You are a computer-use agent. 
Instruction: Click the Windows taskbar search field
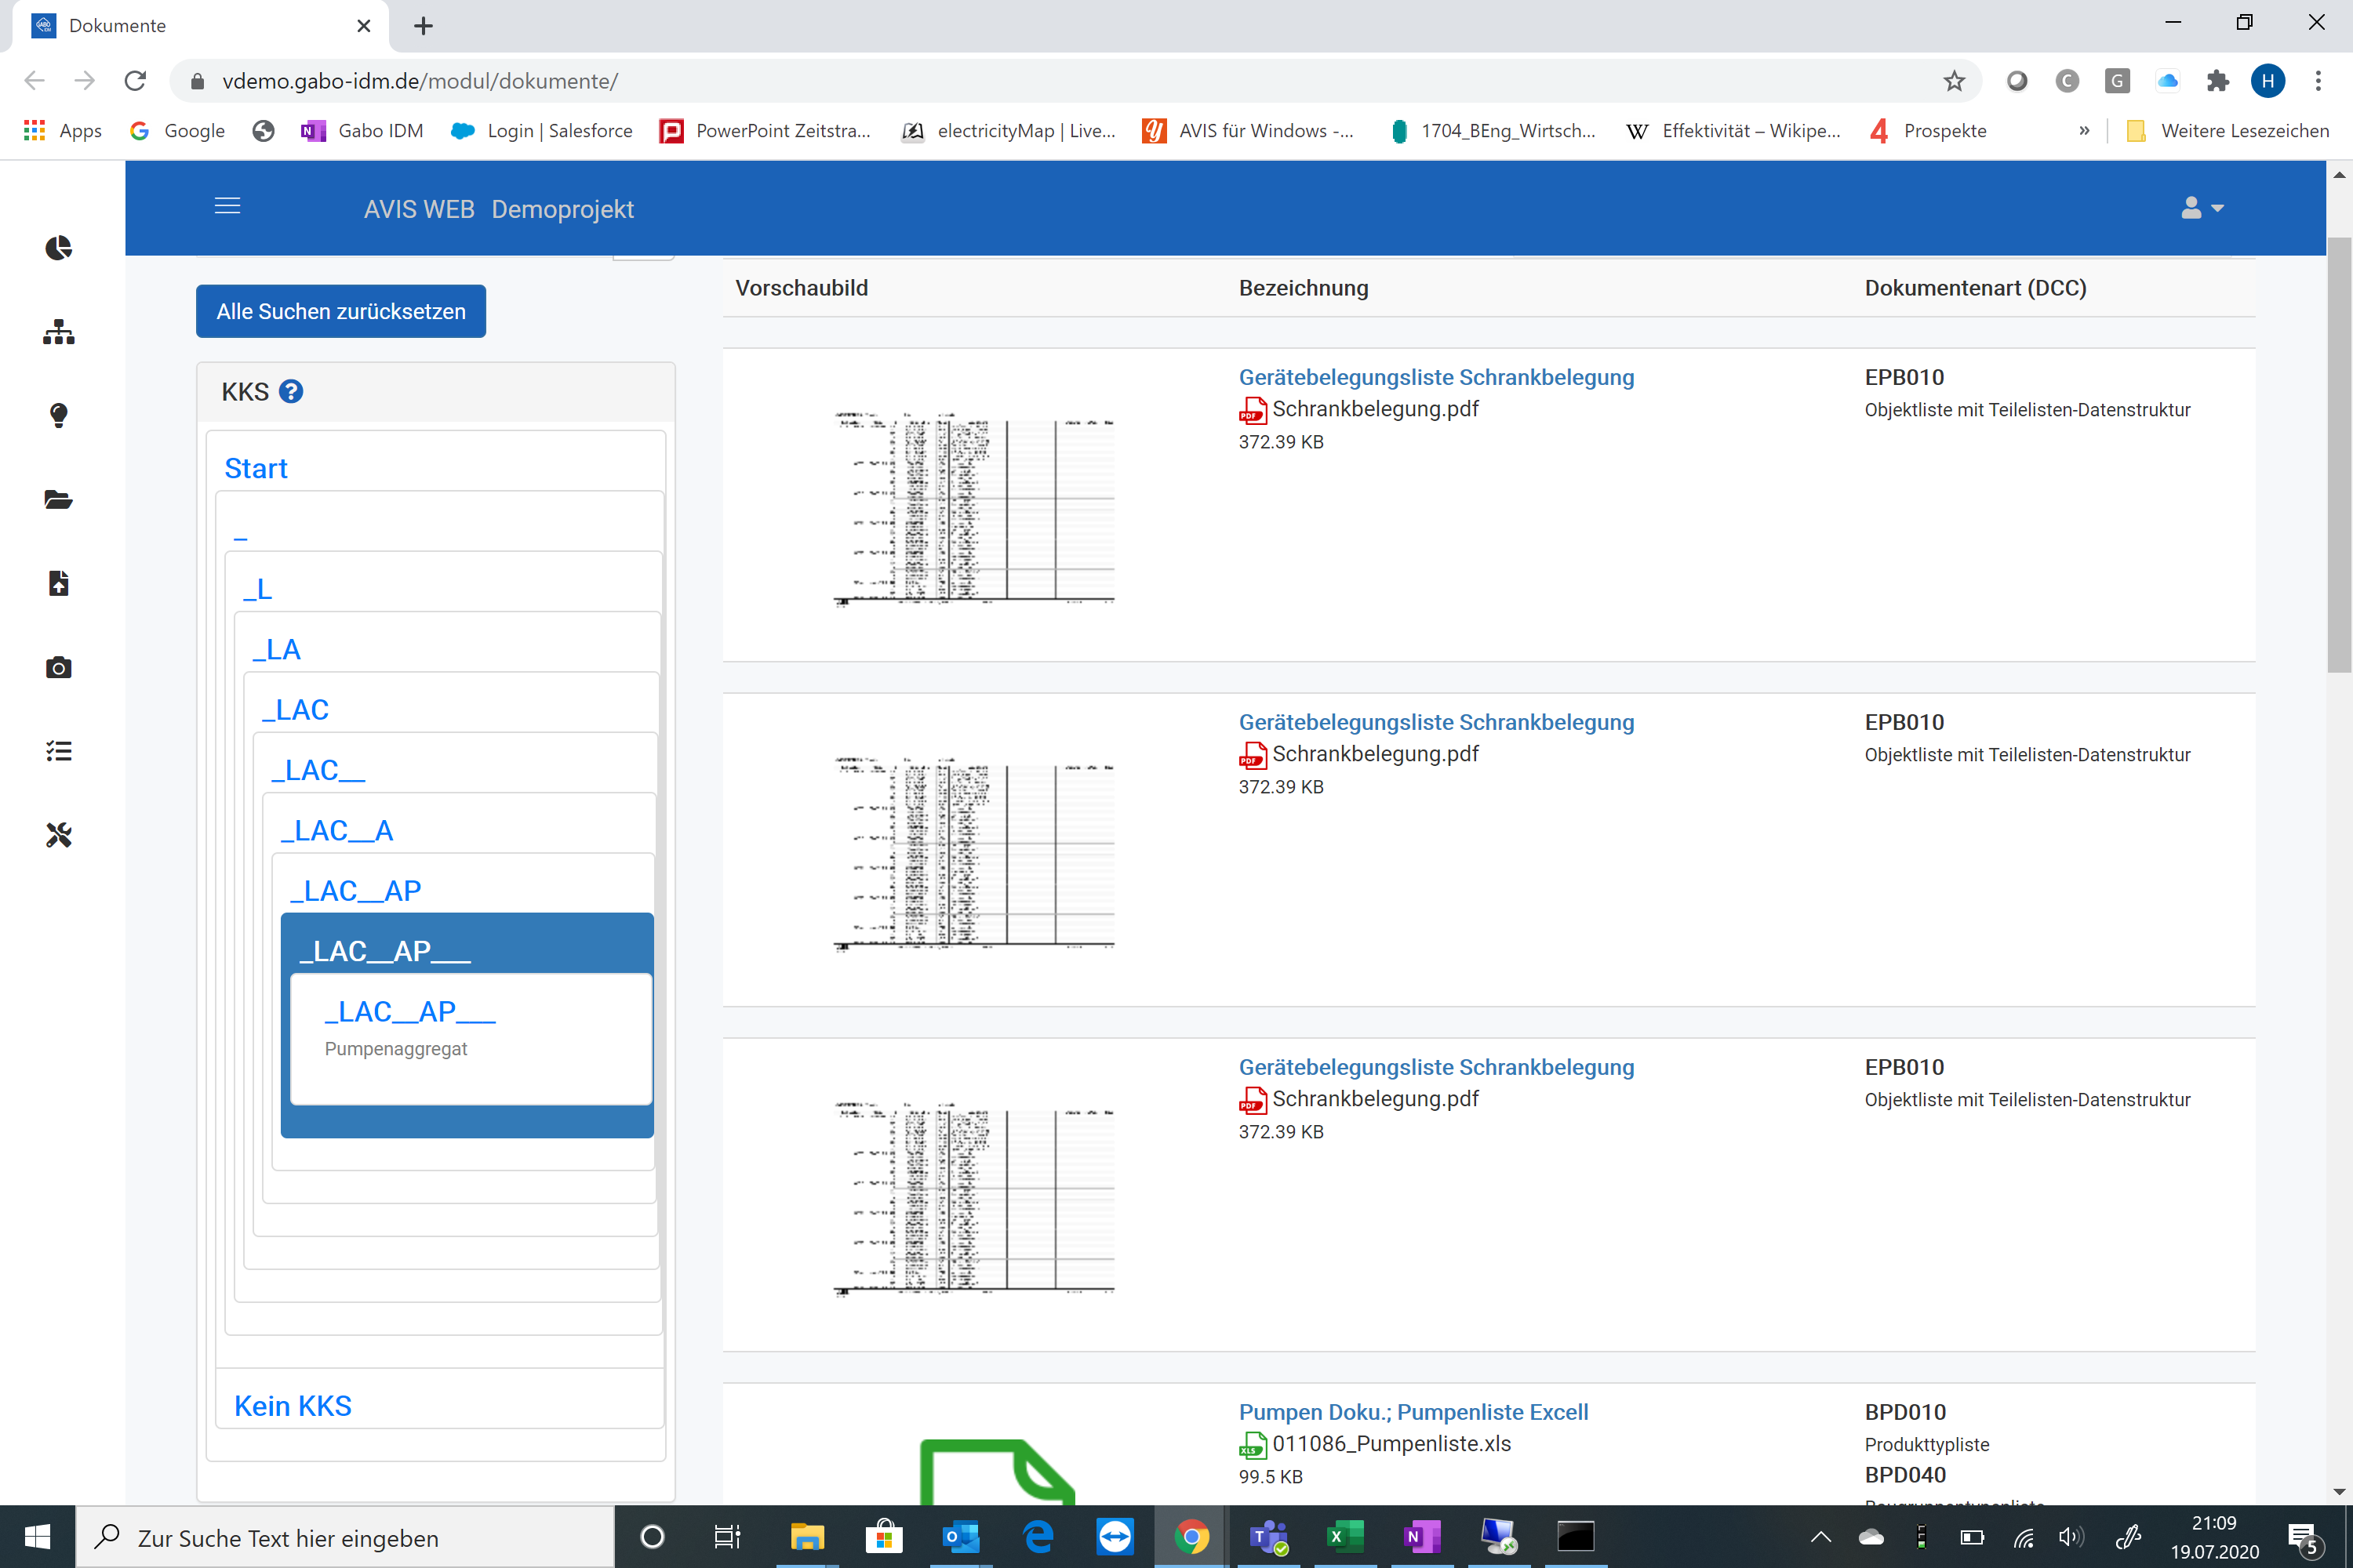coord(345,1537)
